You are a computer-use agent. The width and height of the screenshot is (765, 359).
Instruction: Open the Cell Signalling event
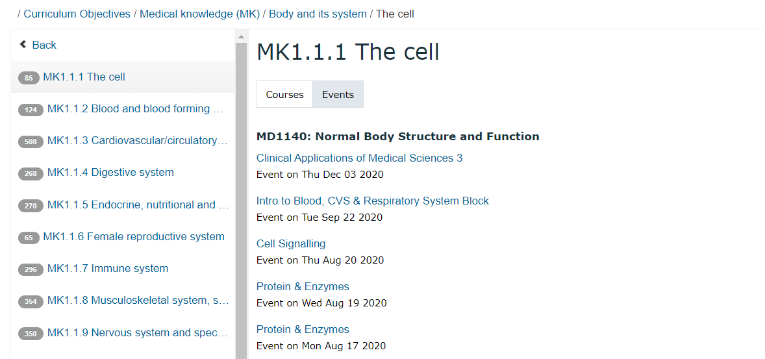(x=291, y=243)
